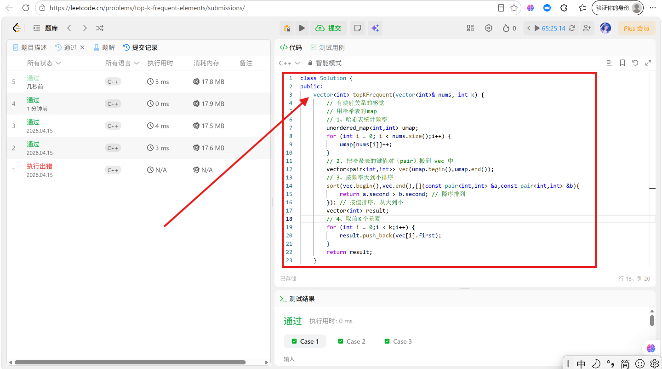
Task: Toggle 智能模式 editor mode
Action: pyautogui.click(x=325, y=63)
